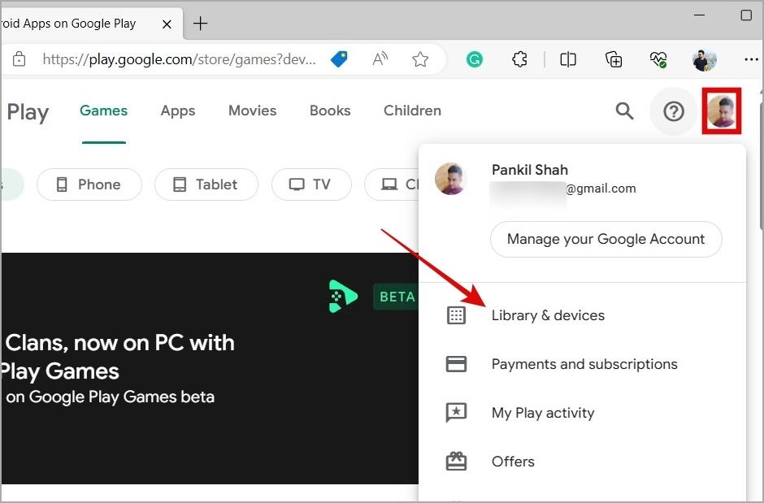Viewport: 764px width, 503px height.
Task: Switch to the Apps tab
Action: [x=178, y=111]
